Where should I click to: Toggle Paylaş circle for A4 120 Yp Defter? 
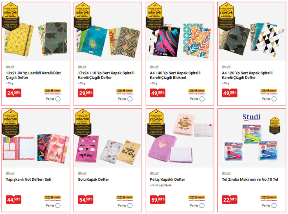274,99
